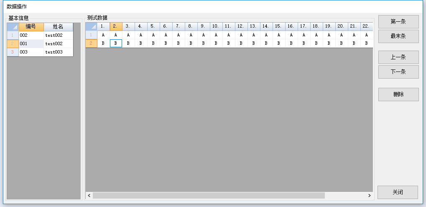Select test002 in the 002 row
This screenshot has height=207, width=426.
(x=58, y=35)
